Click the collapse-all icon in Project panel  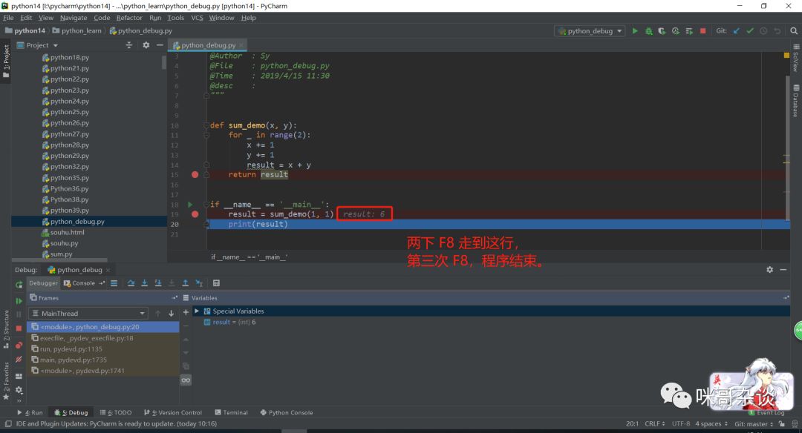coord(129,45)
